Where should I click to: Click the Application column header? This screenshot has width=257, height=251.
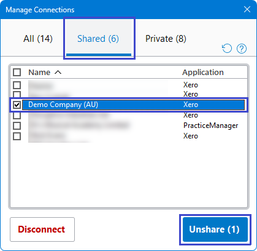pyautogui.click(x=203, y=72)
